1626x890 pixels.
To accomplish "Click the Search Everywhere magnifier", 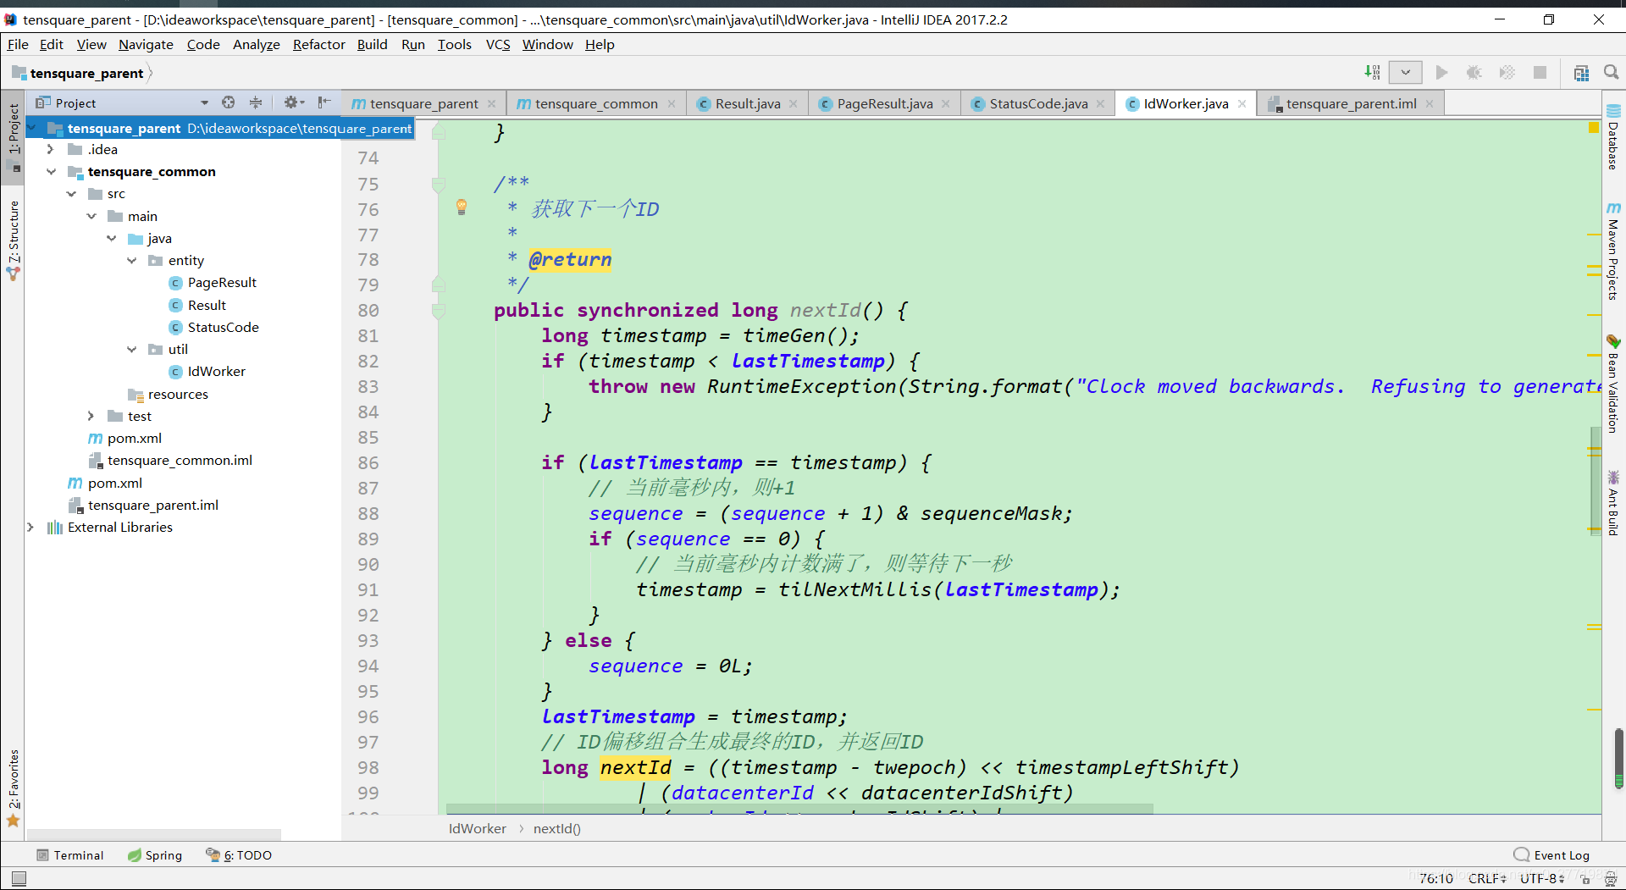I will coord(1612,73).
